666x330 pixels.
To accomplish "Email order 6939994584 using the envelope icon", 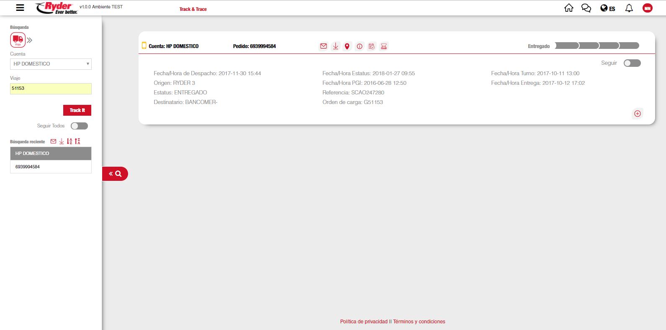I will pyautogui.click(x=324, y=46).
